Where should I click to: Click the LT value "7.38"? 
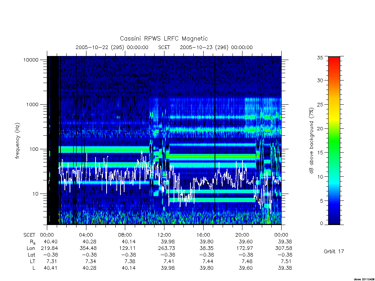coord(130,261)
